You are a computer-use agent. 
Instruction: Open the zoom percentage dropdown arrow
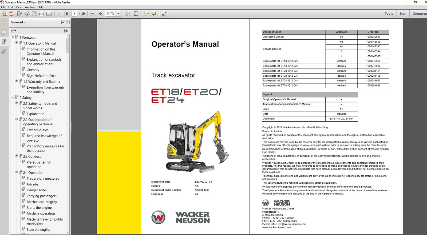click(118, 14)
